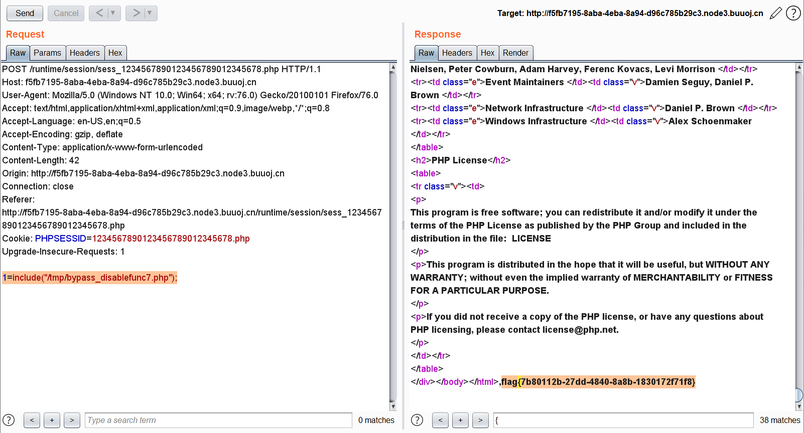The image size is (804, 433).
Task: Click the '0 matches' count label
Action: pyautogui.click(x=376, y=420)
